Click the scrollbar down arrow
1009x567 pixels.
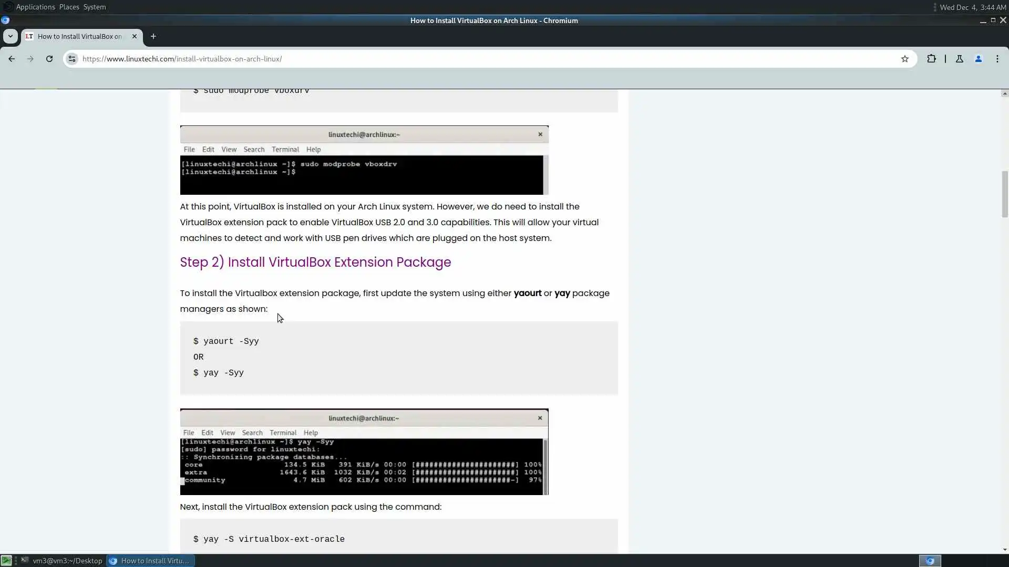tap(1004, 550)
